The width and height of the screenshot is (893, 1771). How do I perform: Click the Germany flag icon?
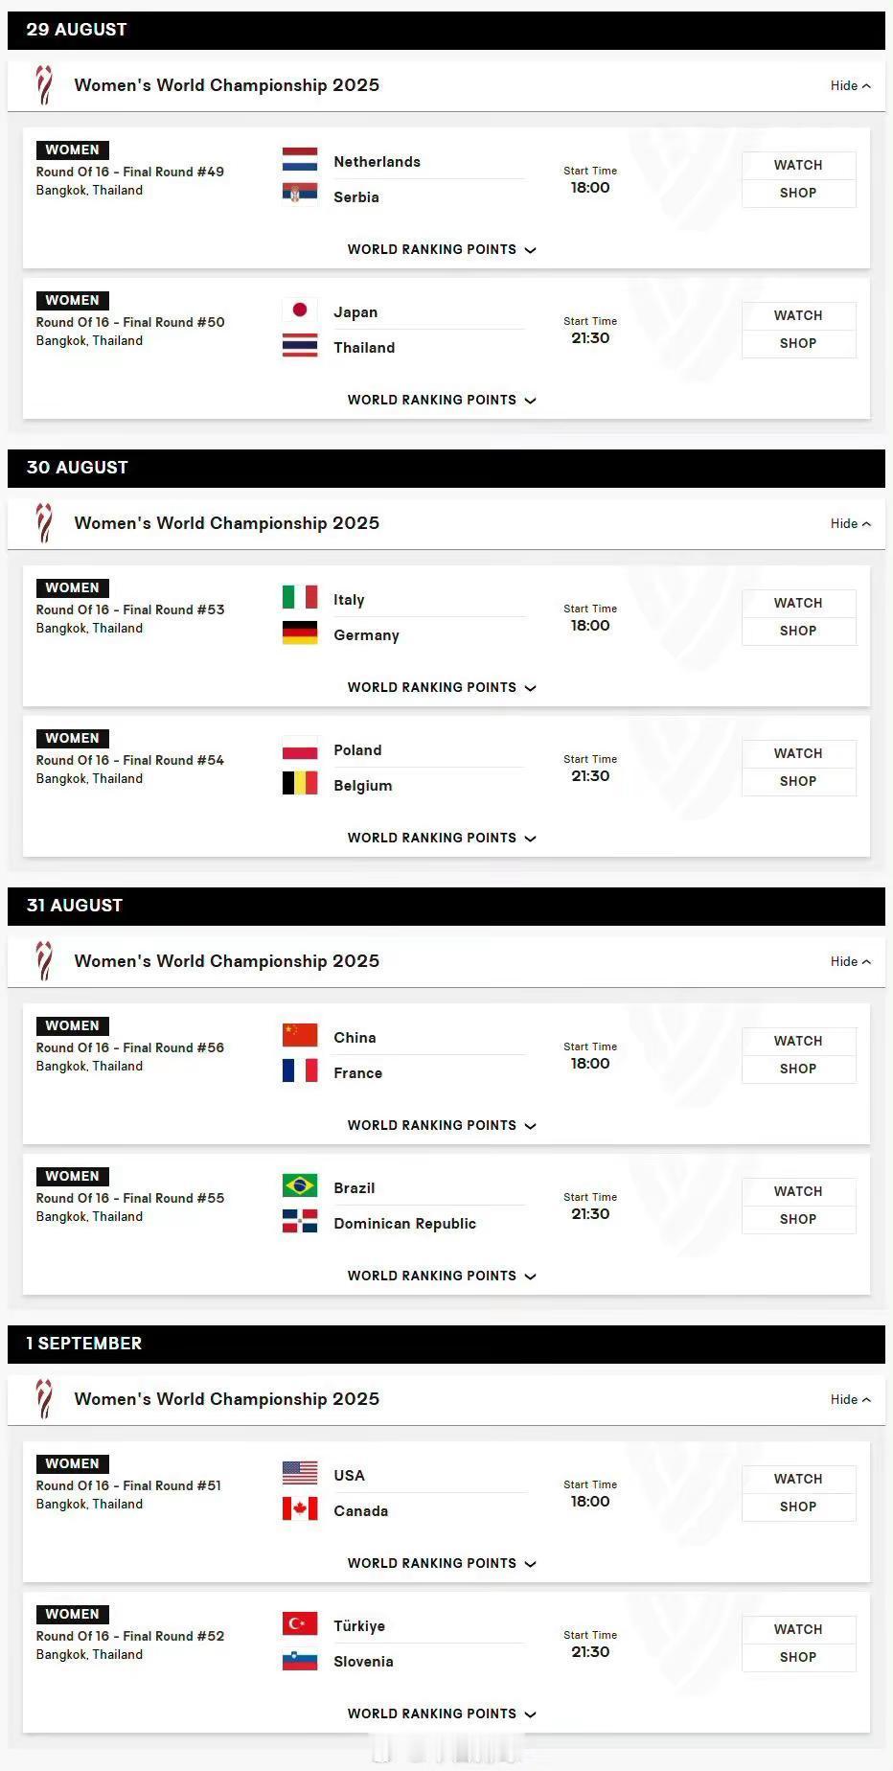tap(300, 632)
